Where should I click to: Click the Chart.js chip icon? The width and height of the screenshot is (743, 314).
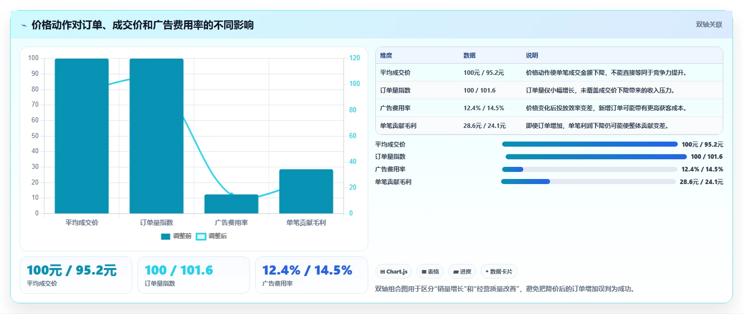(x=382, y=272)
